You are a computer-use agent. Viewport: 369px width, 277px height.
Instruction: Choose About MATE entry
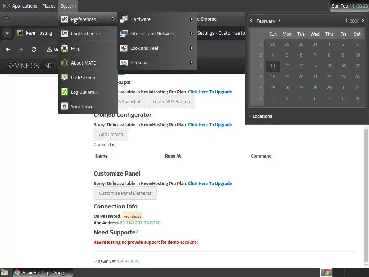click(88, 63)
